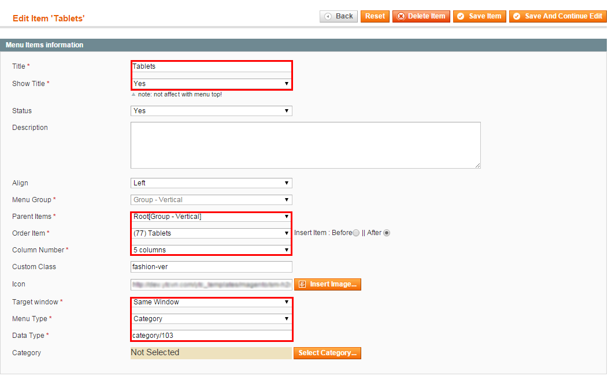
Task: Click inside the Description text area
Action: [x=306, y=146]
